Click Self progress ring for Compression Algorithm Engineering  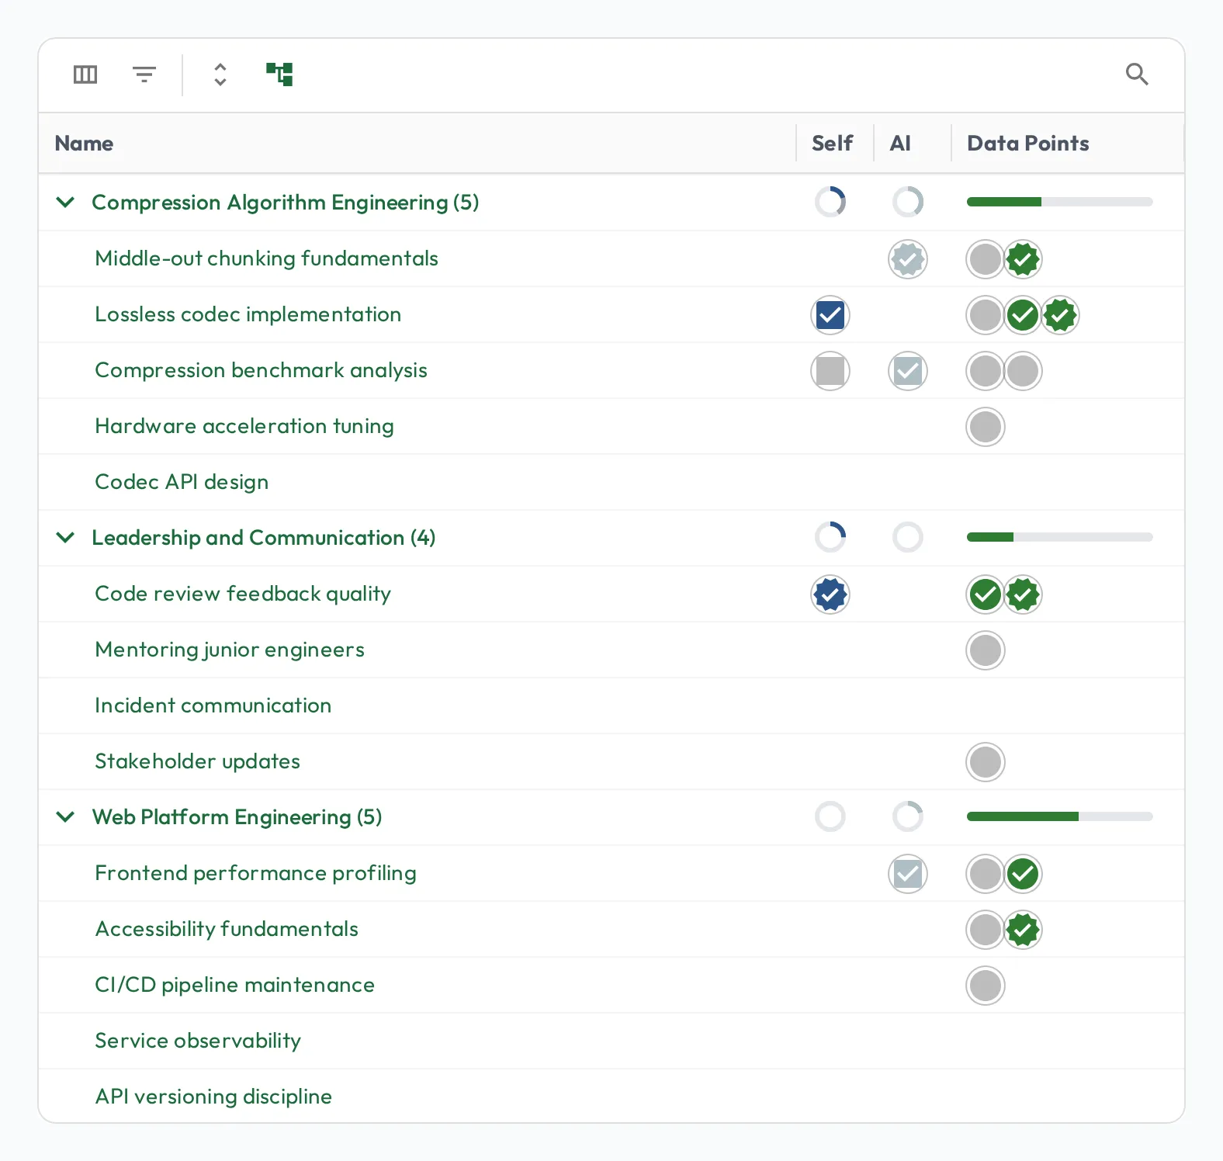click(x=830, y=202)
